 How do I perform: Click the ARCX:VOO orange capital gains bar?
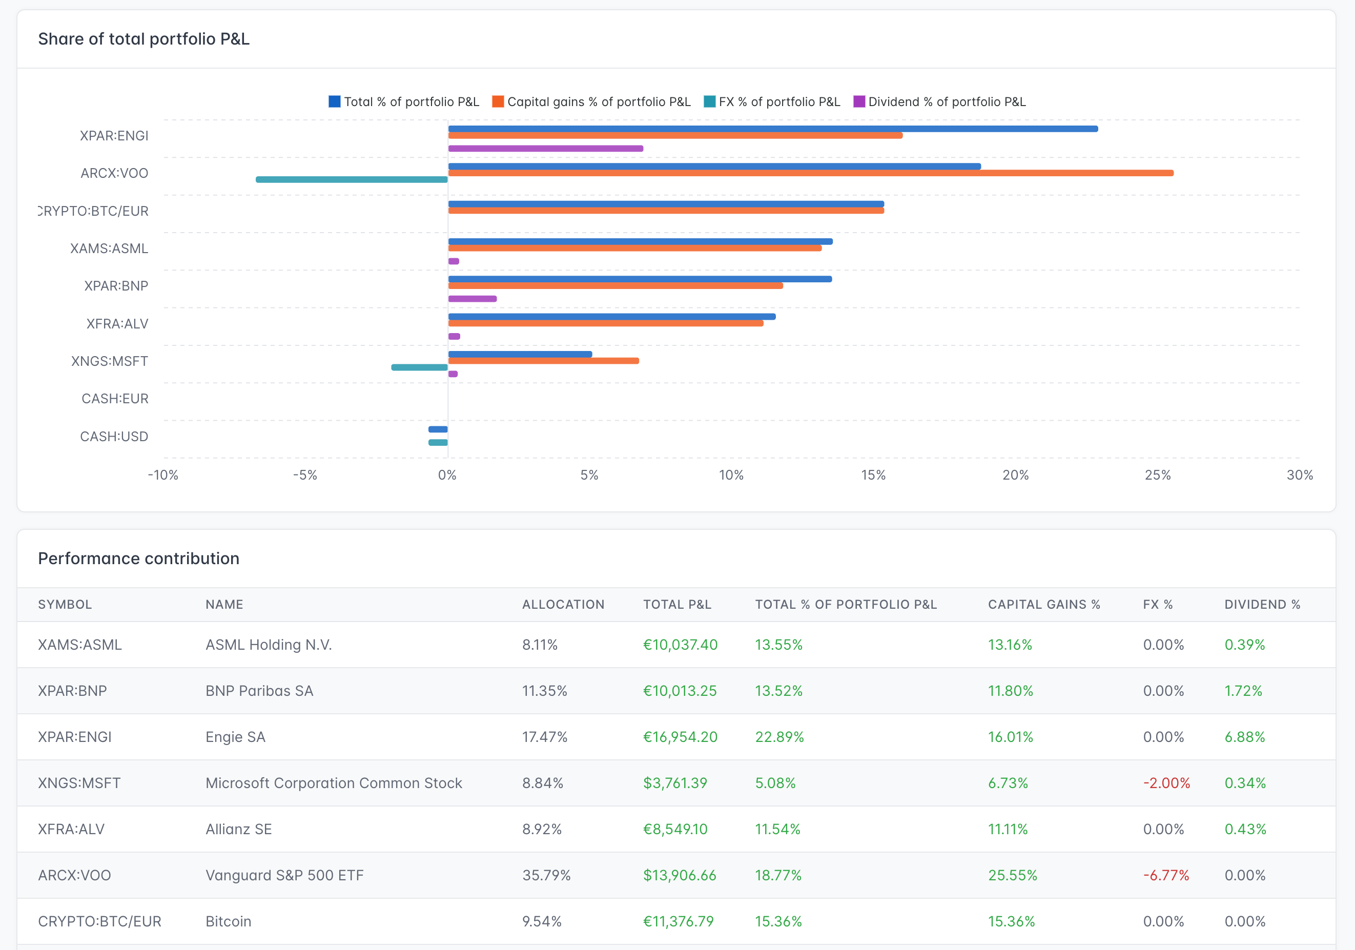coord(811,173)
